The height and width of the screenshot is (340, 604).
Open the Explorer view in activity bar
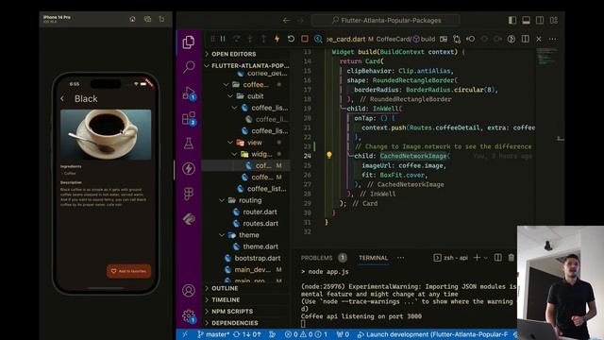click(189, 42)
